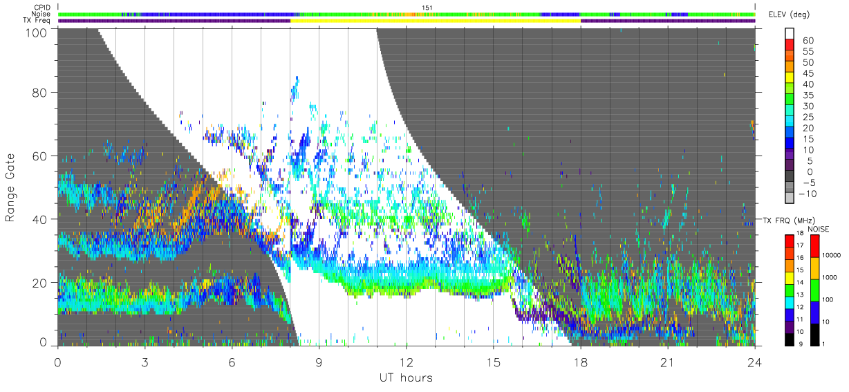The width and height of the screenshot is (849, 392).
Task: Click the '10000' label on NOISE legend
Action: (832, 255)
